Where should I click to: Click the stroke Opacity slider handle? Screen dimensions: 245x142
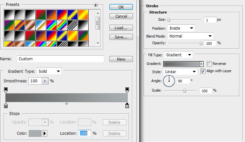(201, 43)
